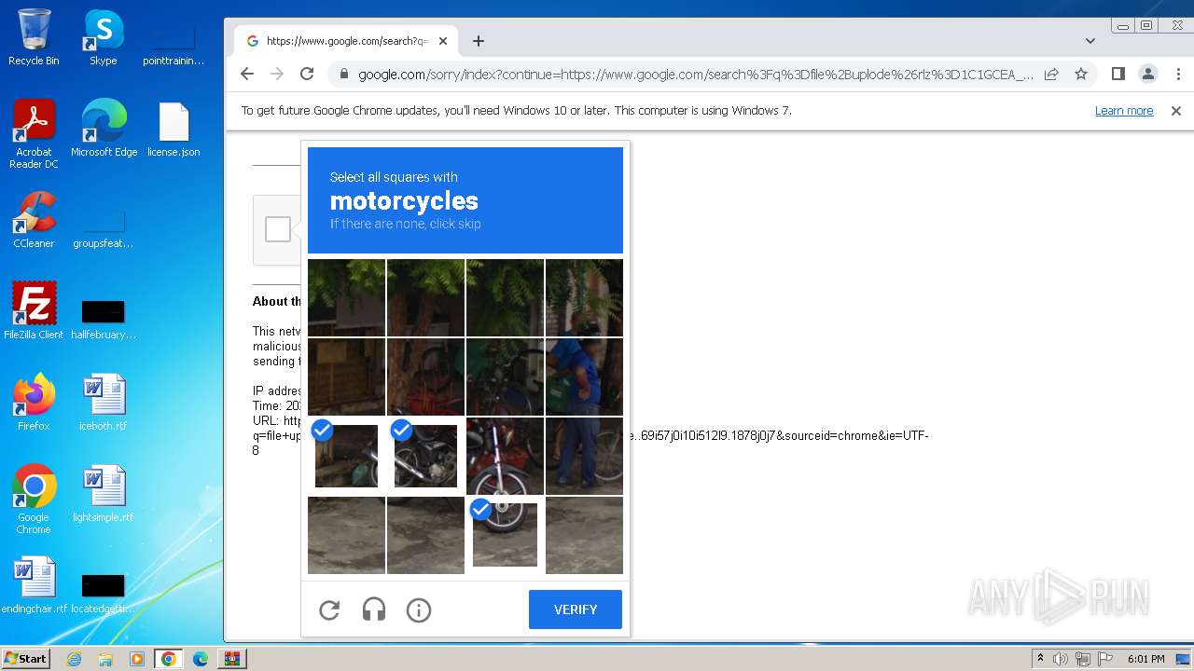Open Windows Explorer from taskbar
The image size is (1194, 671).
(x=105, y=659)
